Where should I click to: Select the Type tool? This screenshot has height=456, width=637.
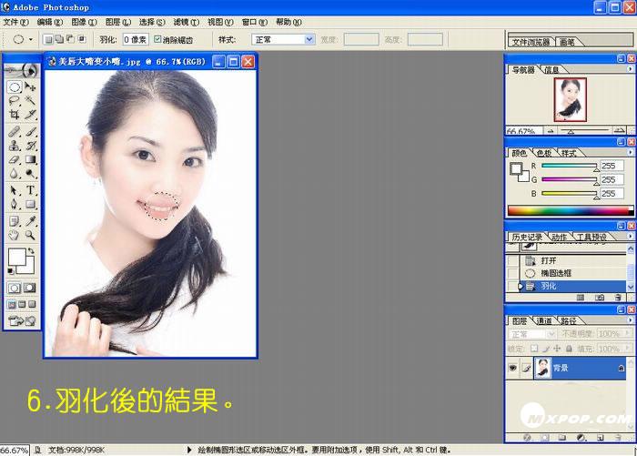(x=30, y=190)
